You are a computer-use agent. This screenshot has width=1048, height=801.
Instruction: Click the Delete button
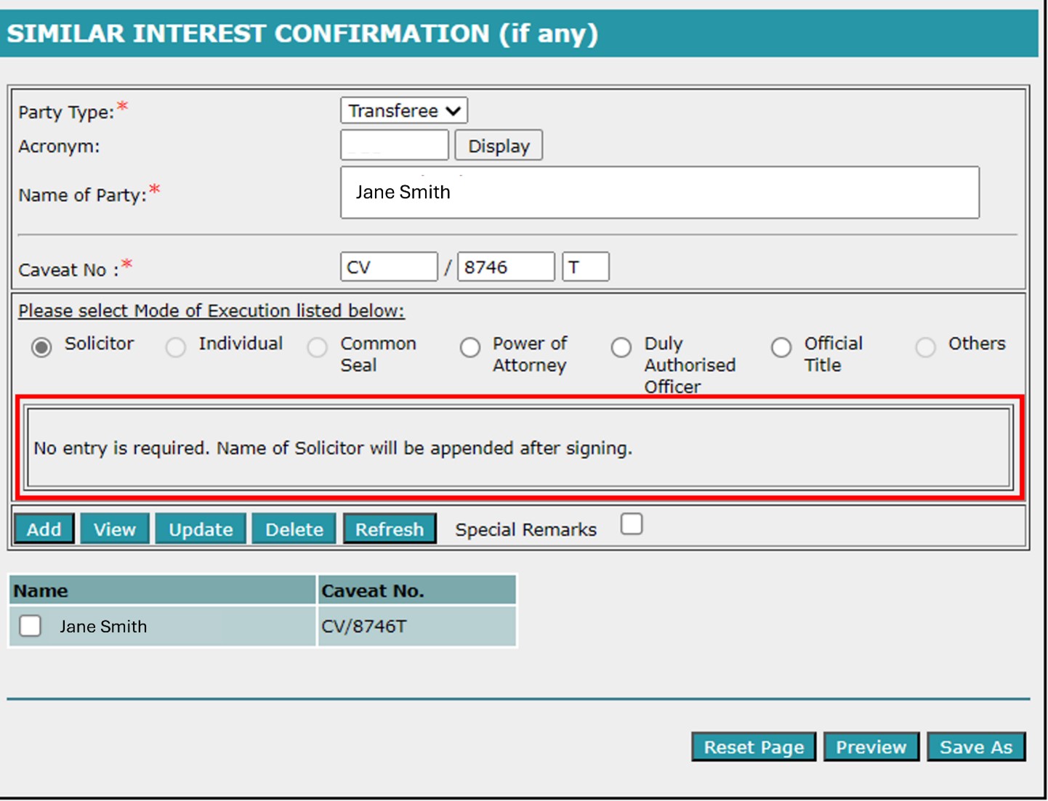[294, 529]
